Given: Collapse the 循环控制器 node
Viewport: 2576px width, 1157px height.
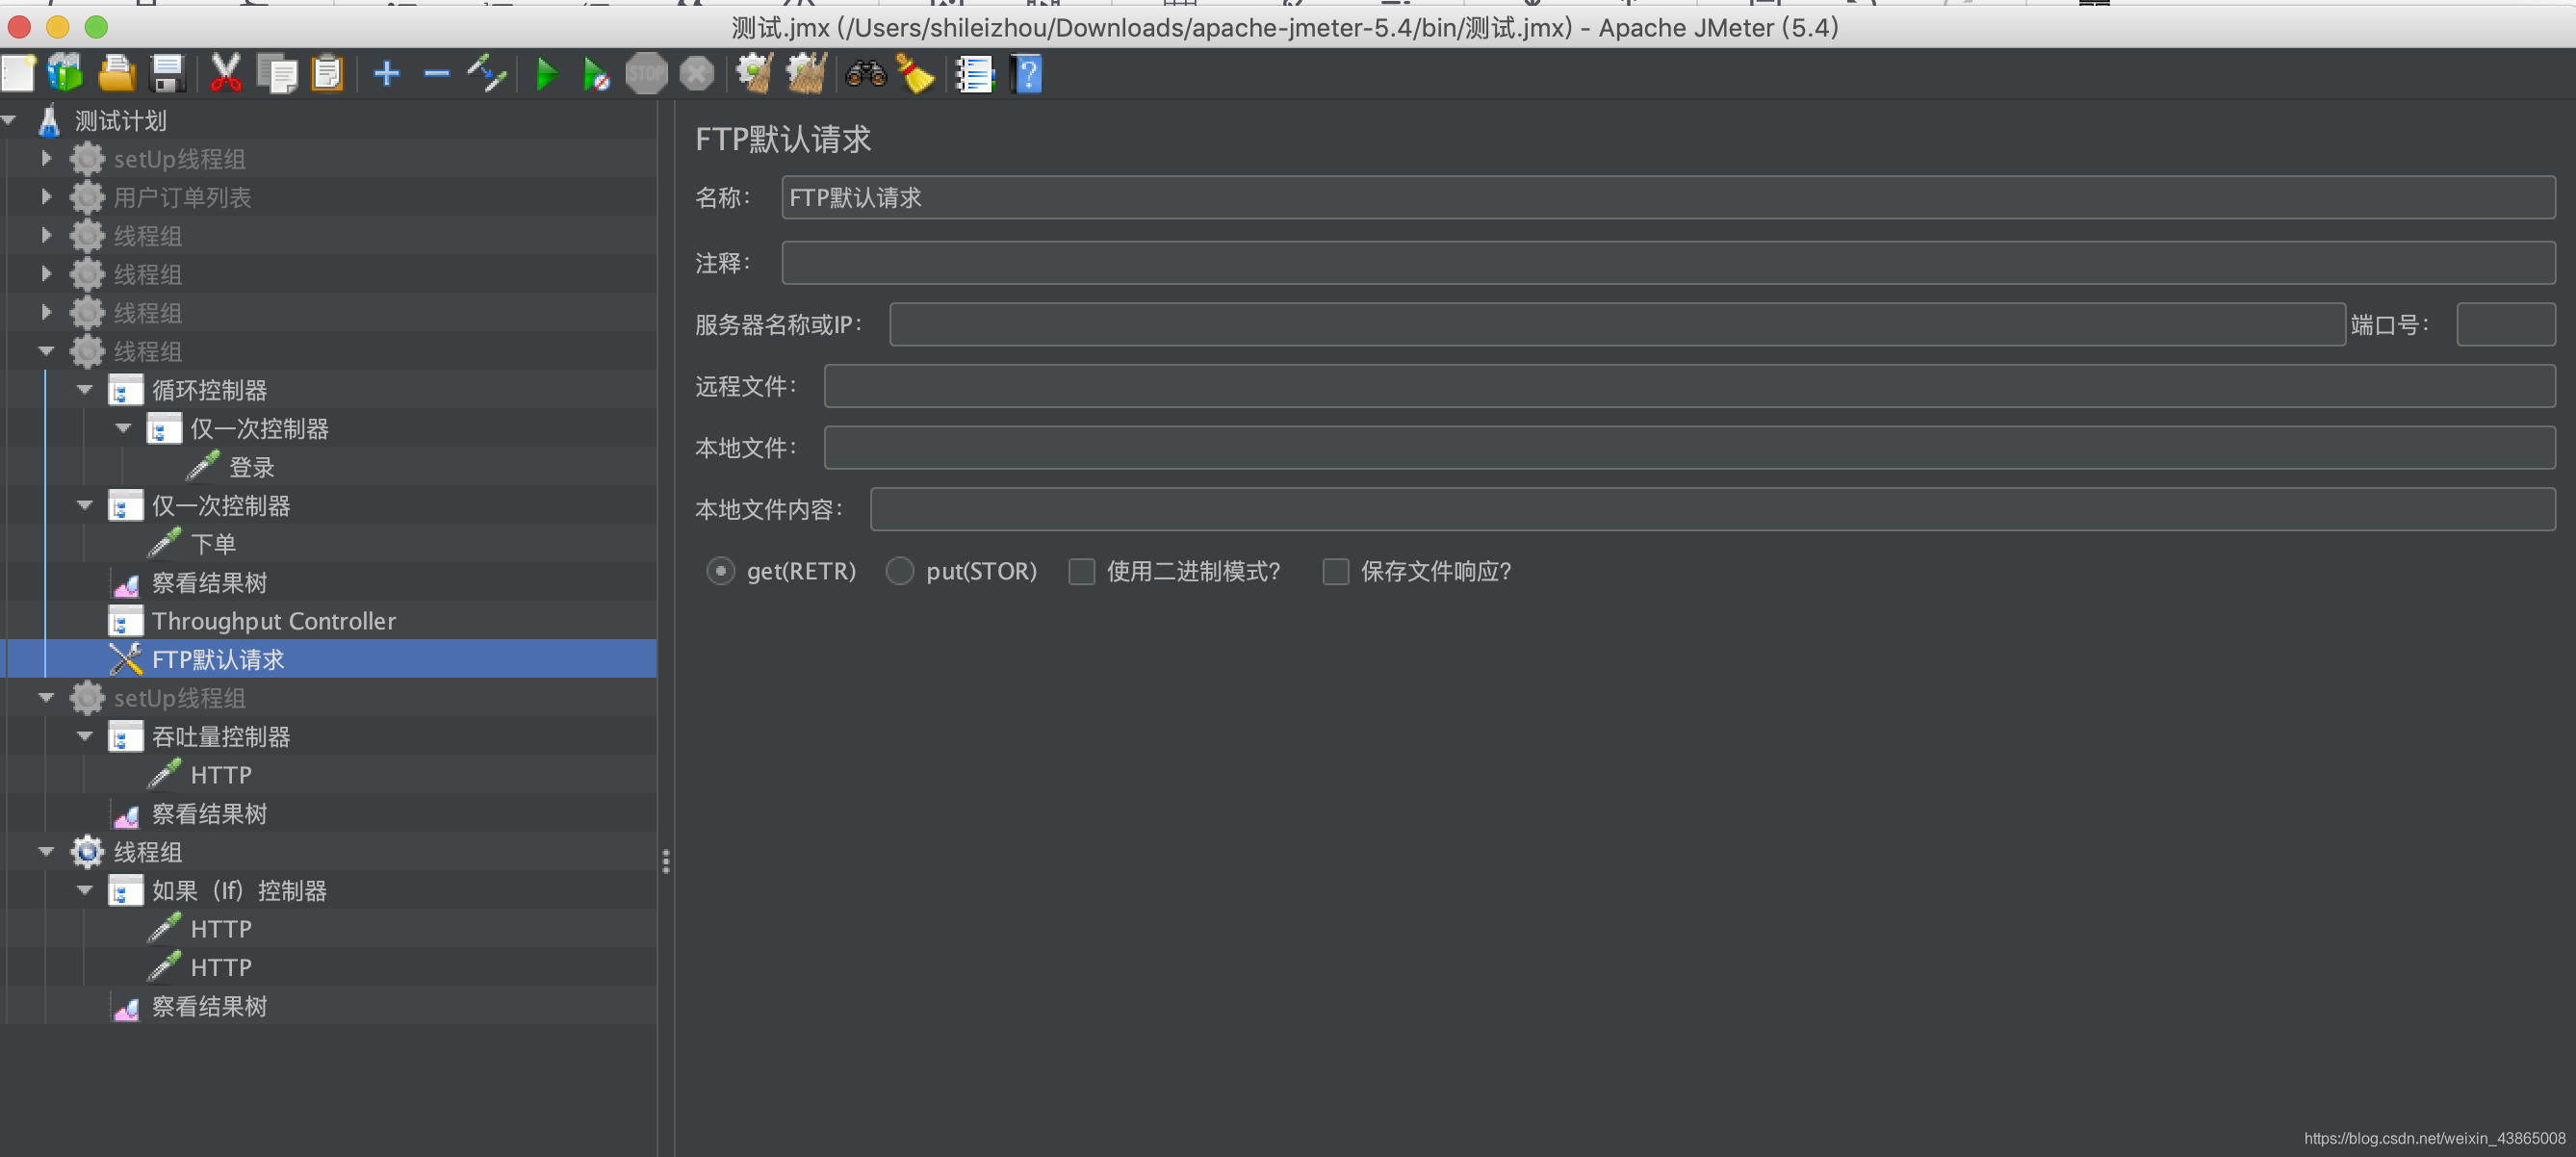Looking at the screenshot, I should 85,390.
